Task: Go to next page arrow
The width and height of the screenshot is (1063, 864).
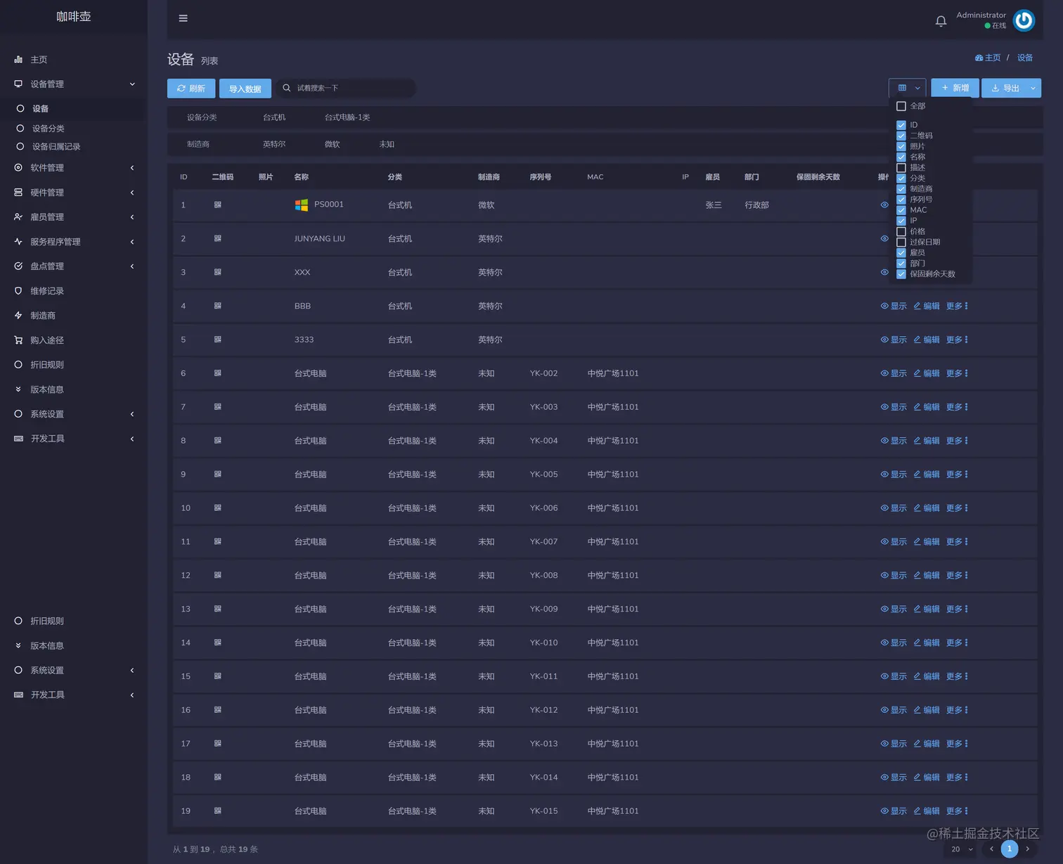Action: click(x=1028, y=849)
